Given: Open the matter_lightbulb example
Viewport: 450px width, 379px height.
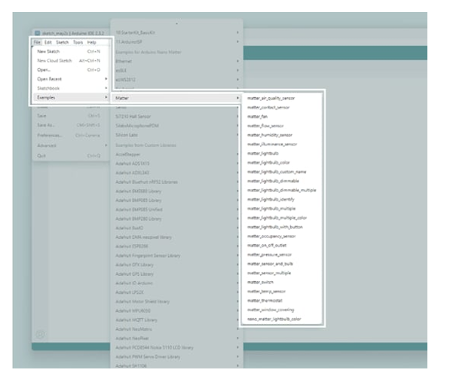Looking at the screenshot, I should 283,153.
